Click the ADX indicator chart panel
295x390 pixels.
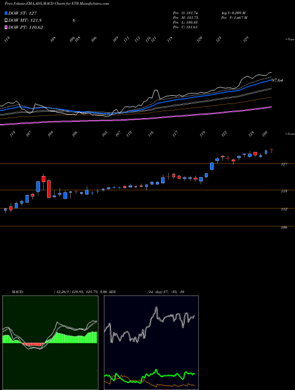pos(151,343)
